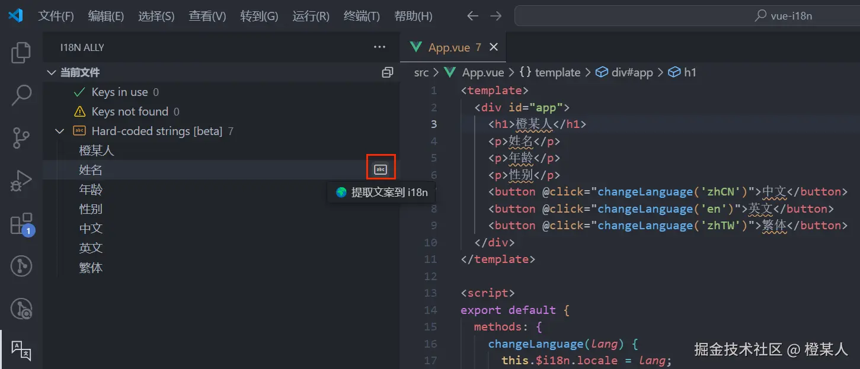Collapse the 当前文件 section
Image resolution: width=860 pixels, height=369 pixels.
[x=50, y=73]
